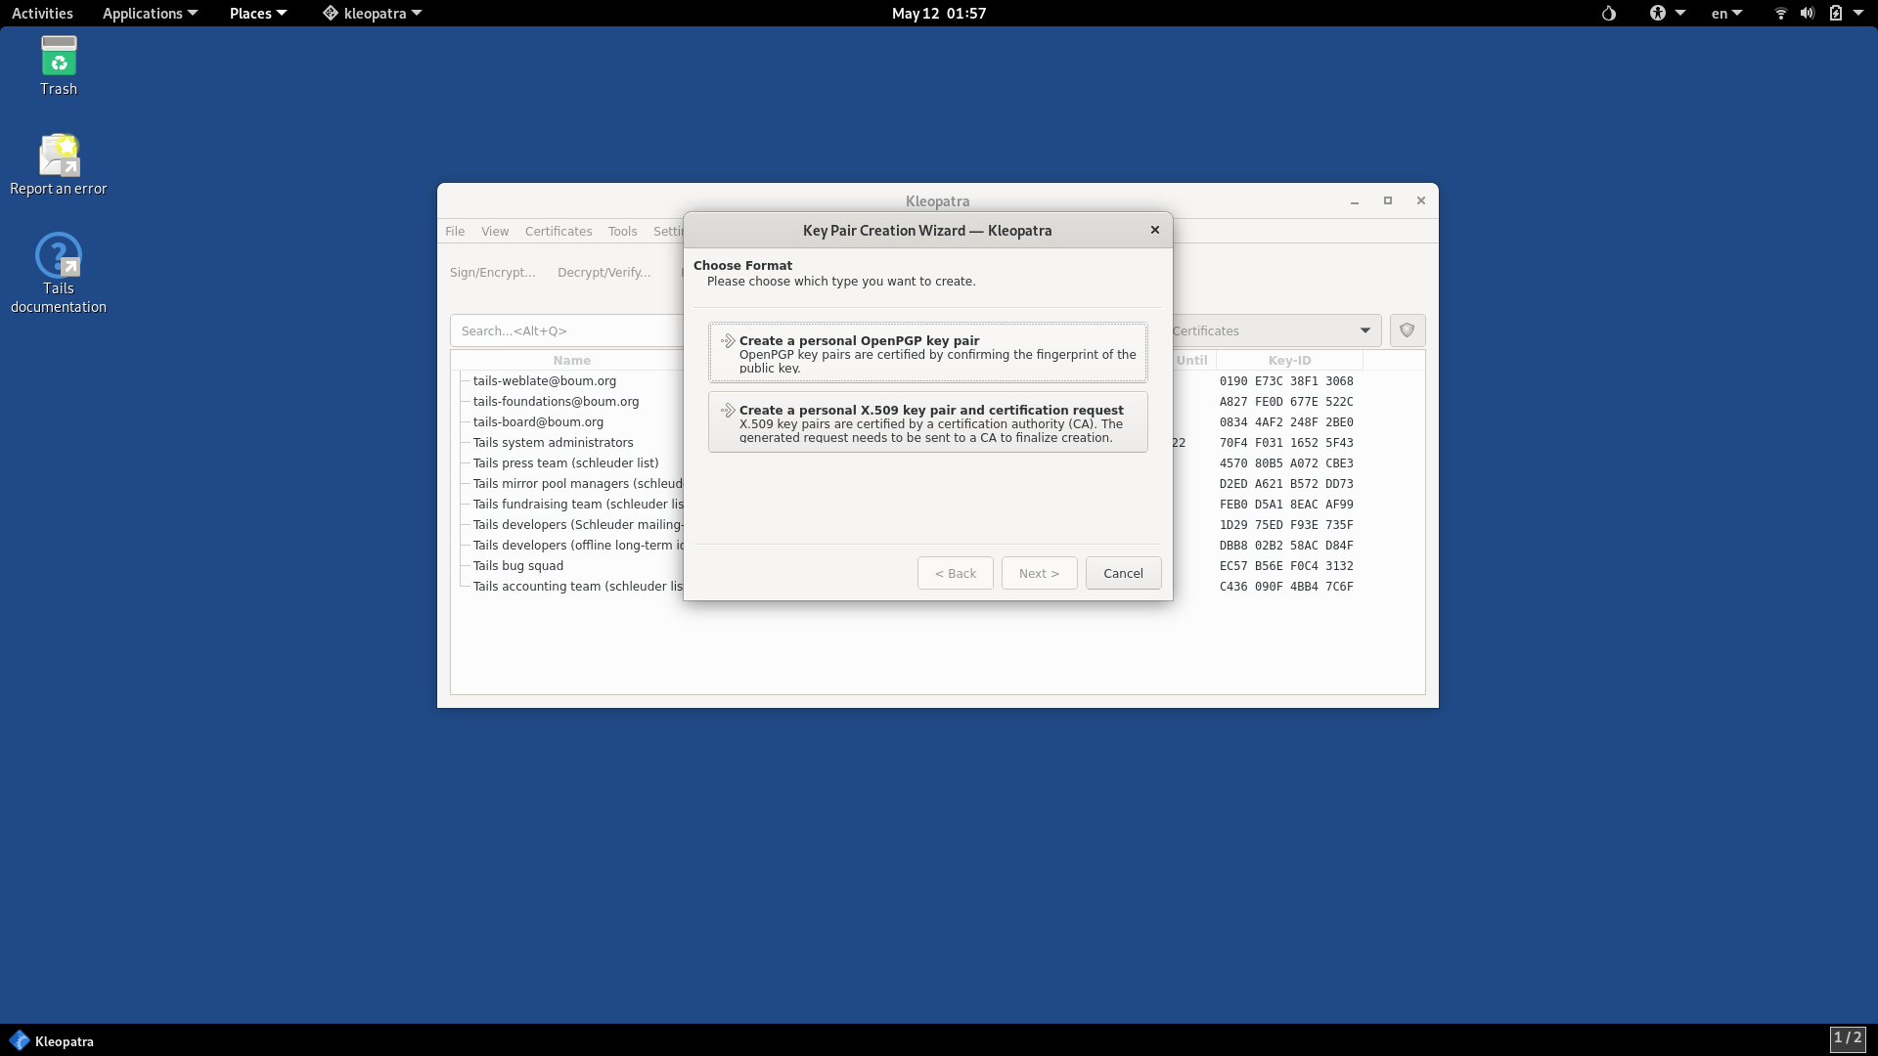
Task: Select the tails-weblate@boum.org certificate
Action: 545,381
